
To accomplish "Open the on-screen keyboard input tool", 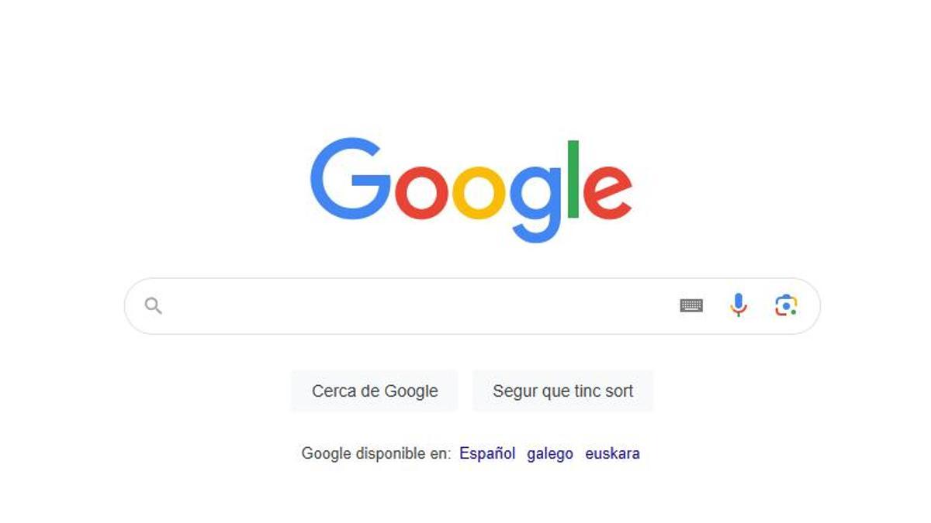I will (x=691, y=305).
